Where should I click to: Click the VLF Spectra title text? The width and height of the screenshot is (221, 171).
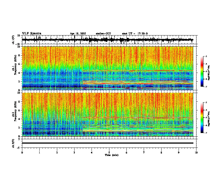click(x=32, y=34)
